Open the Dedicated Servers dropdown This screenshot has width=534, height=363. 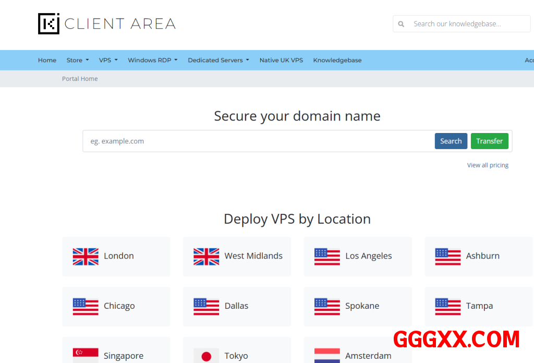(x=218, y=60)
